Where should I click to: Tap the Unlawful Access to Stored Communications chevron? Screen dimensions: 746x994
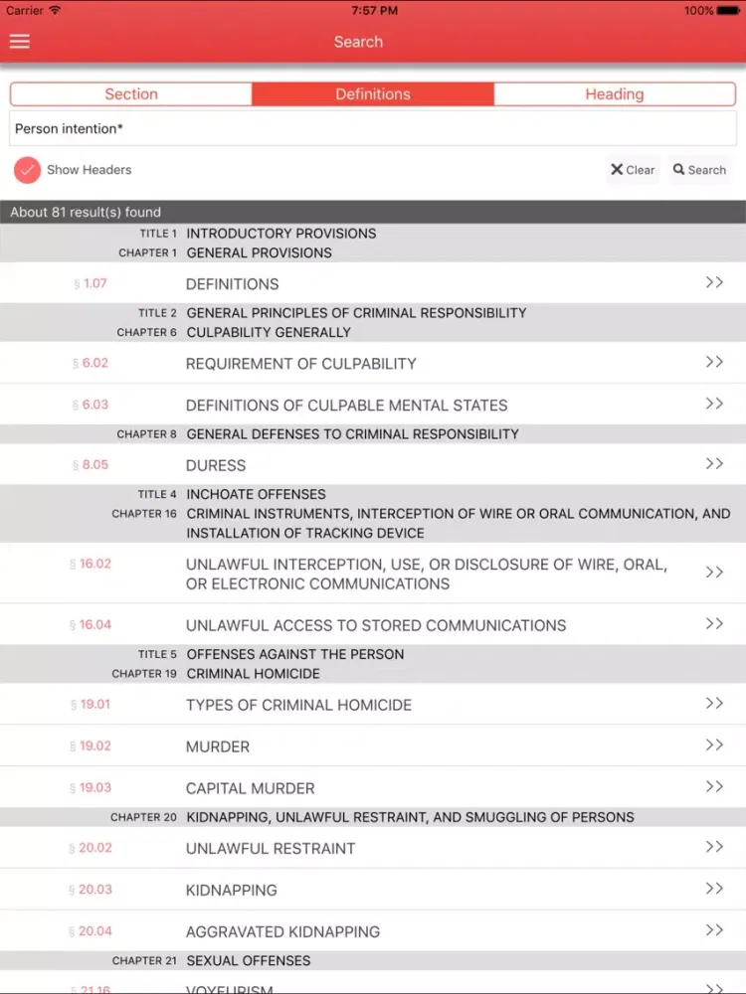[x=713, y=624]
